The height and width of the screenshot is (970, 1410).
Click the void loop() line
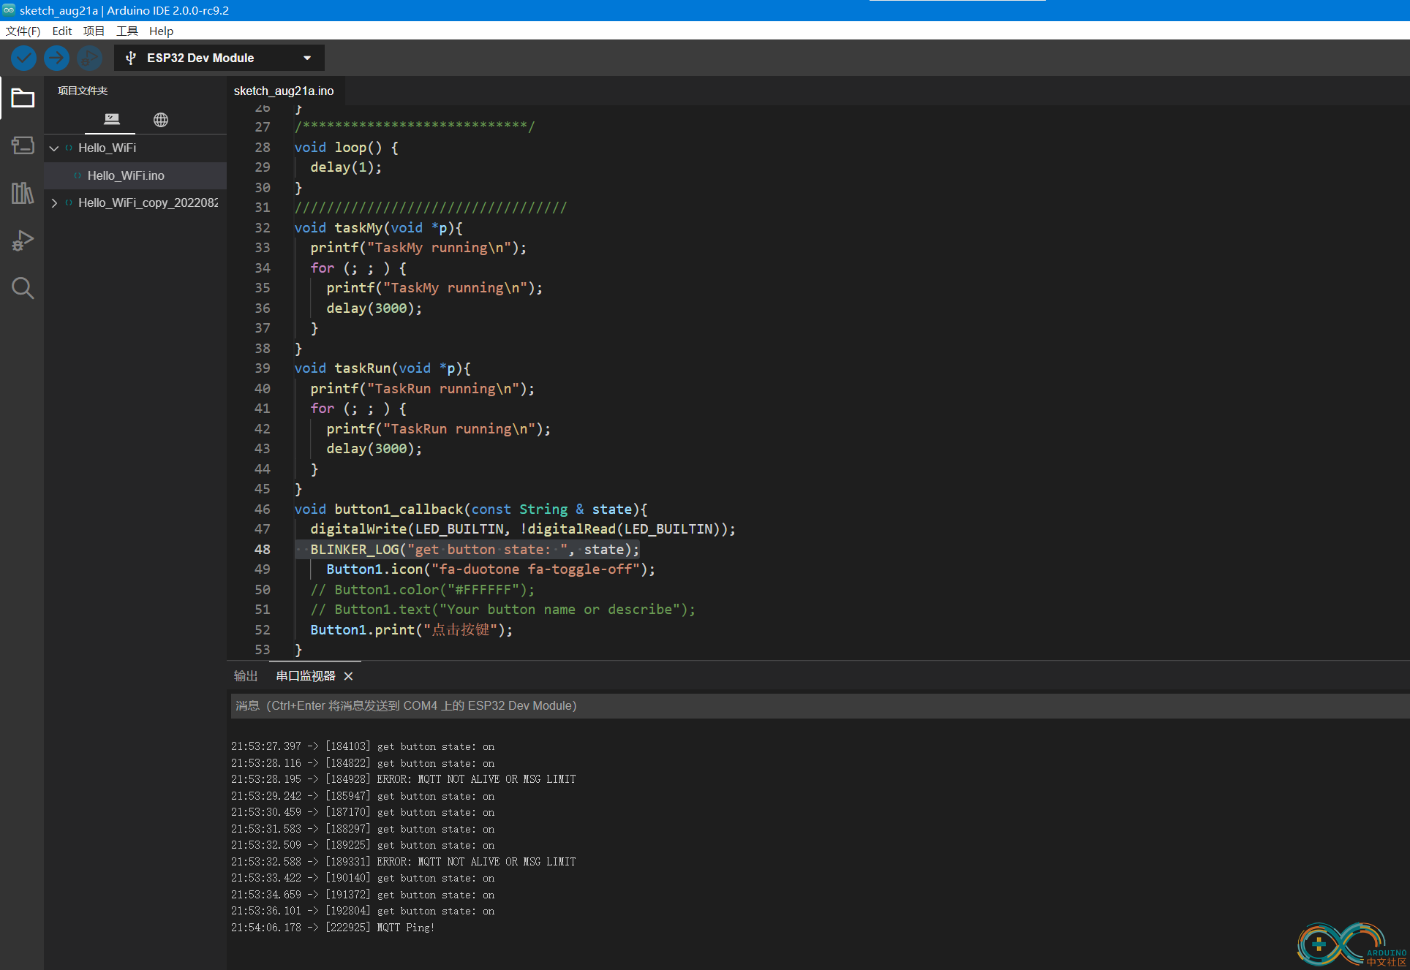tap(346, 148)
